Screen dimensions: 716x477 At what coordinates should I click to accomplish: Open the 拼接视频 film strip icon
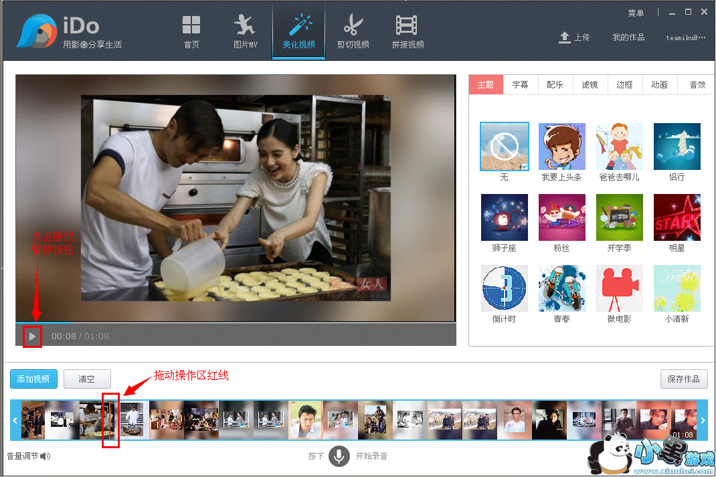click(x=407, y=26)
